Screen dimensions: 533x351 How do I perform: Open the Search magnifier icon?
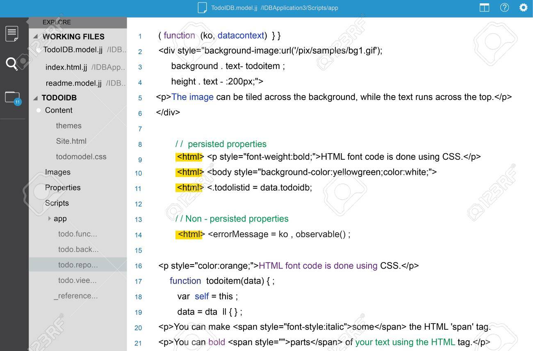[x=12, y=63]
